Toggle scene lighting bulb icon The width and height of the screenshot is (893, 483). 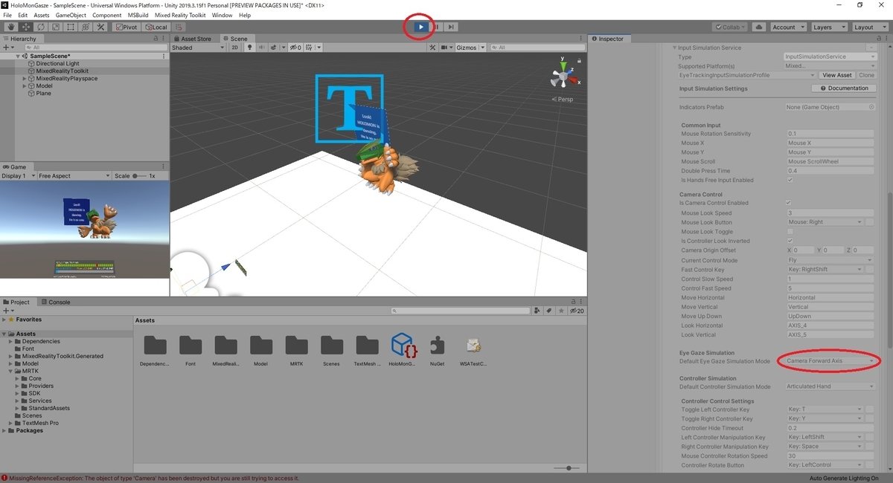point(249,48)
